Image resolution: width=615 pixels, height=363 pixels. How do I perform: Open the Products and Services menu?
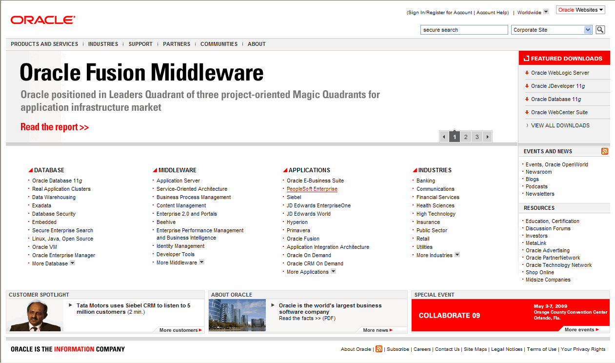click(44, 44)
